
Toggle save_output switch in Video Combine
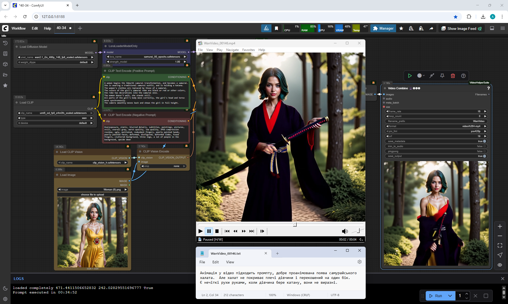click(x=484, y=156)
